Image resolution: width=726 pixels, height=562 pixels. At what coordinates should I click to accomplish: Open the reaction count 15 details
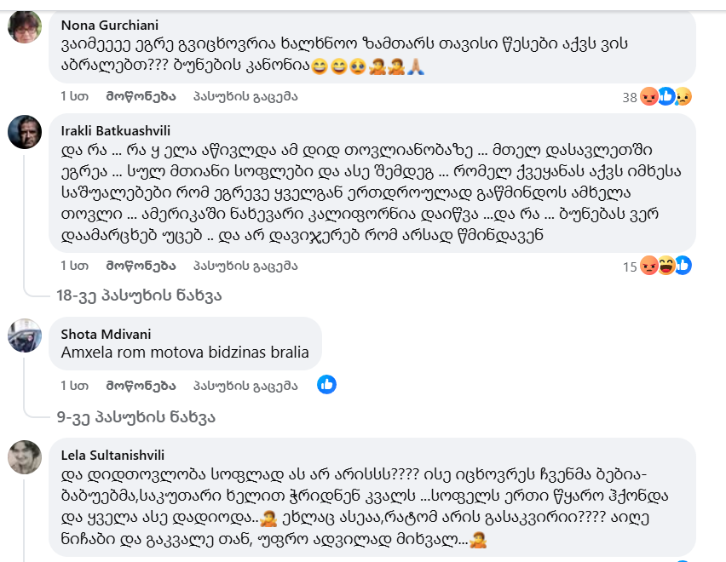(629, 267)
